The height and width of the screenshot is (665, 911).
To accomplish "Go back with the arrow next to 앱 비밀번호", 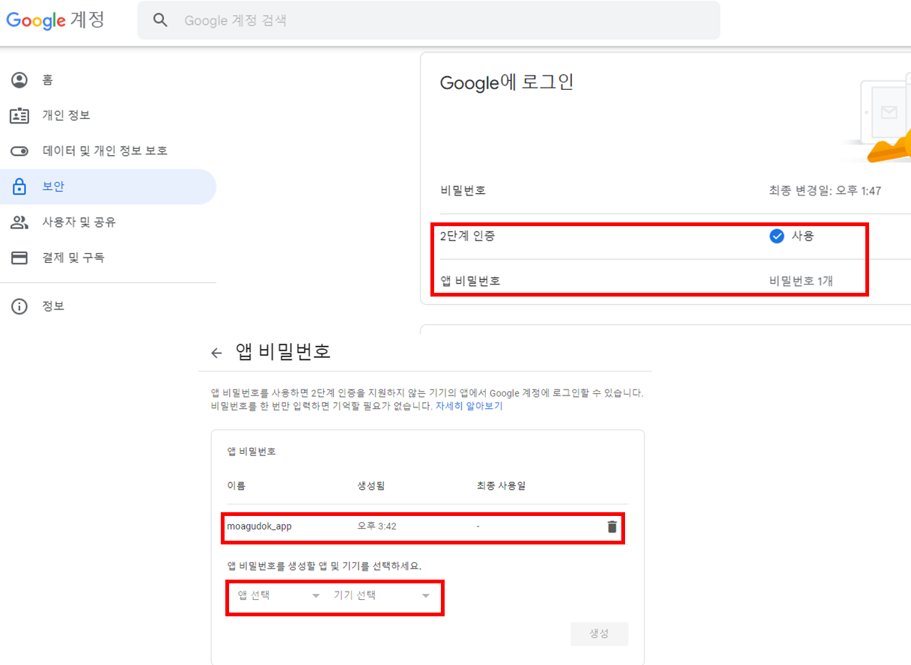I will pyautogui.click(x=216, y=353).
